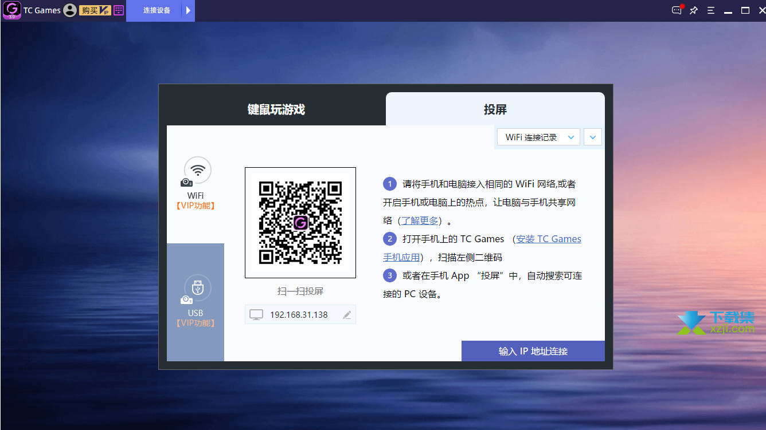Open the 了解更多 link
Viewport: 766px width, 430px height.
420,220
